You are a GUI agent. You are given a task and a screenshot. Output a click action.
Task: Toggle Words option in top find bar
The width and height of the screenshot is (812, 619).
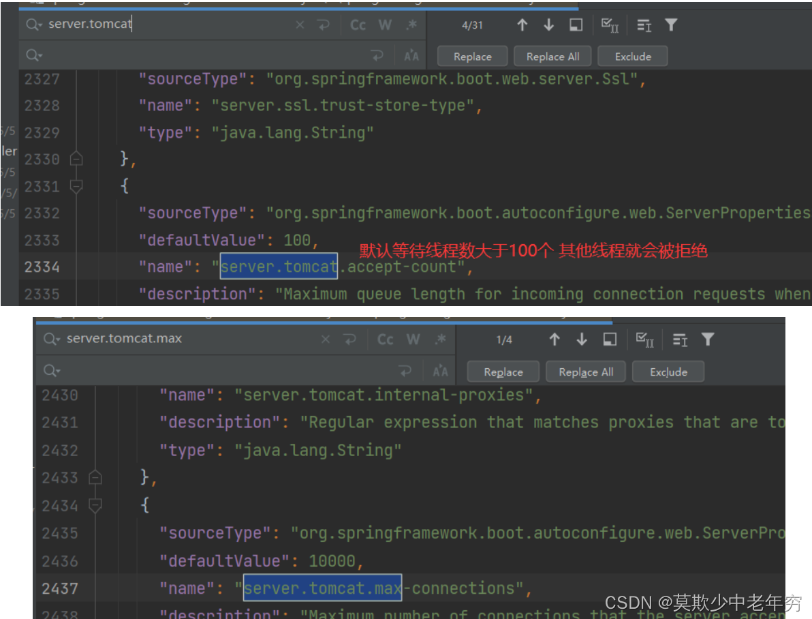coord(385,25)
